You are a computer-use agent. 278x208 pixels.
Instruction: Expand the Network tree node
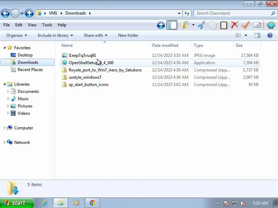5,142
